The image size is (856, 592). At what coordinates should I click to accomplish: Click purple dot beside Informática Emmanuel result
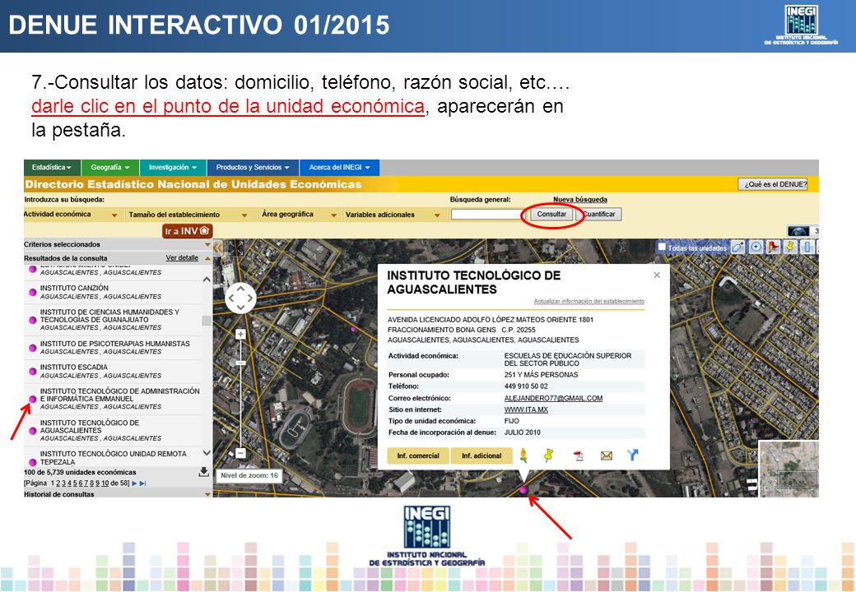point(33,399)
